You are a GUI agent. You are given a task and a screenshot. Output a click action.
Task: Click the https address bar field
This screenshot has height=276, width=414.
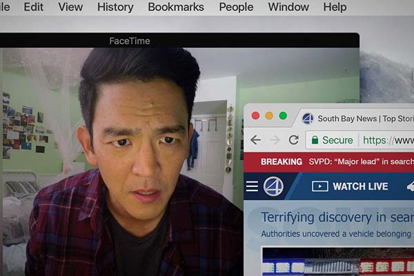pos(386,140)
